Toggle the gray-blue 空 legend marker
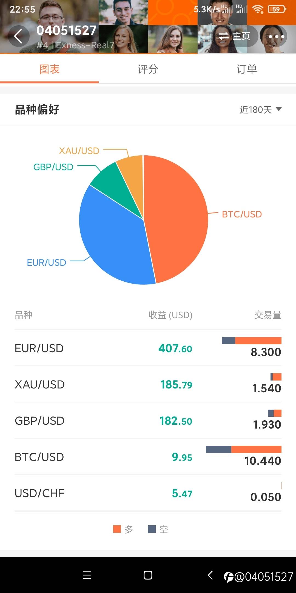The width and height of the screenshot is (296, 593). (152, 529)
